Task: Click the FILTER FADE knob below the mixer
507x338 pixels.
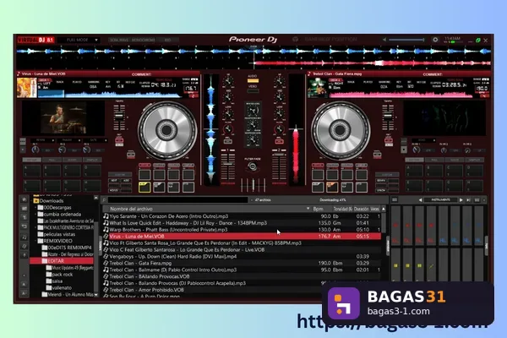Action: pyautogui.click(x=253, y=166)
